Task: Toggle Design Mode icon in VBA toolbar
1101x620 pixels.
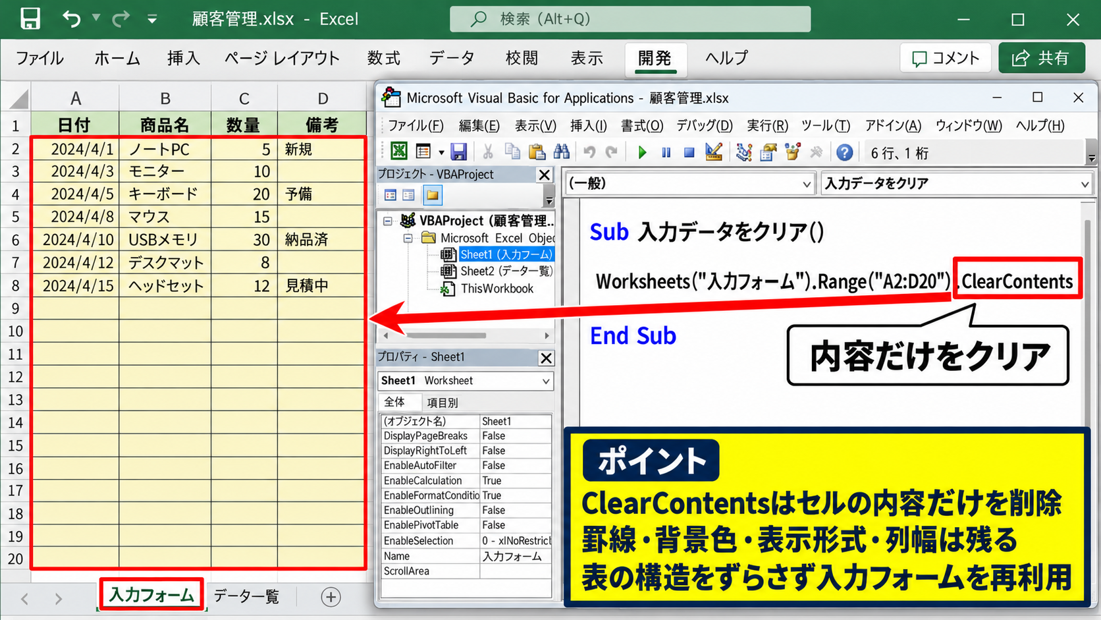Action: tap(714, 152)
